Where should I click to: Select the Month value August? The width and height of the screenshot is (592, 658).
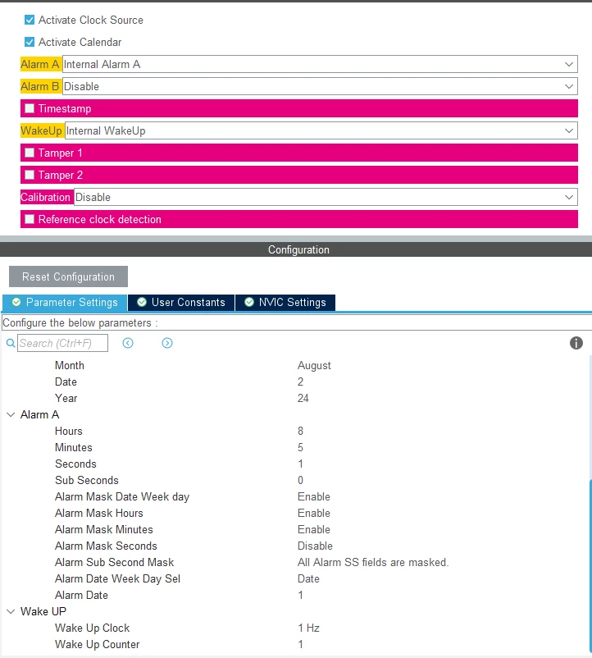[314, 365]
